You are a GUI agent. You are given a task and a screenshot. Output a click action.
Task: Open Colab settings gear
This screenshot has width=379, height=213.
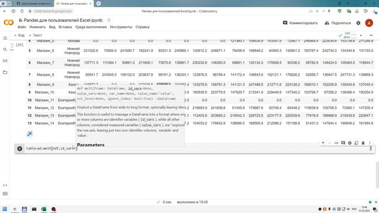tap(358, 23)
